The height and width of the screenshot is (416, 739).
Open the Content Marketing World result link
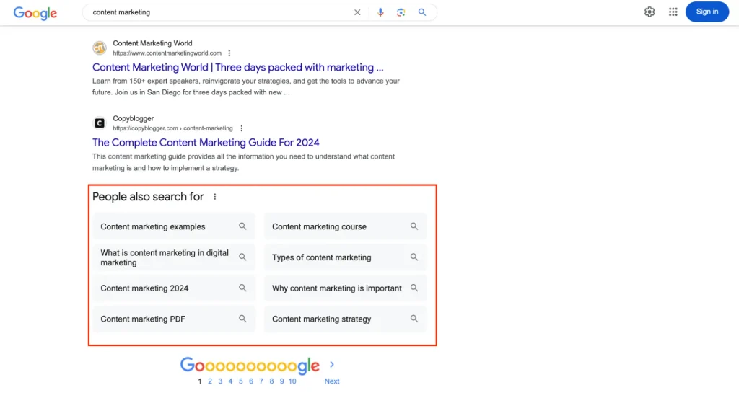(238, 67)
